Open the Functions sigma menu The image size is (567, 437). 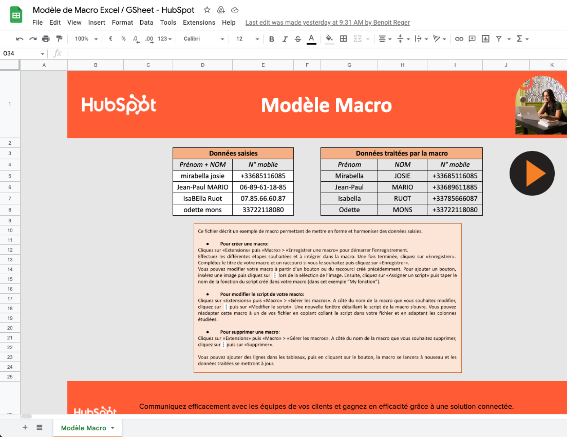coord(522,39)
